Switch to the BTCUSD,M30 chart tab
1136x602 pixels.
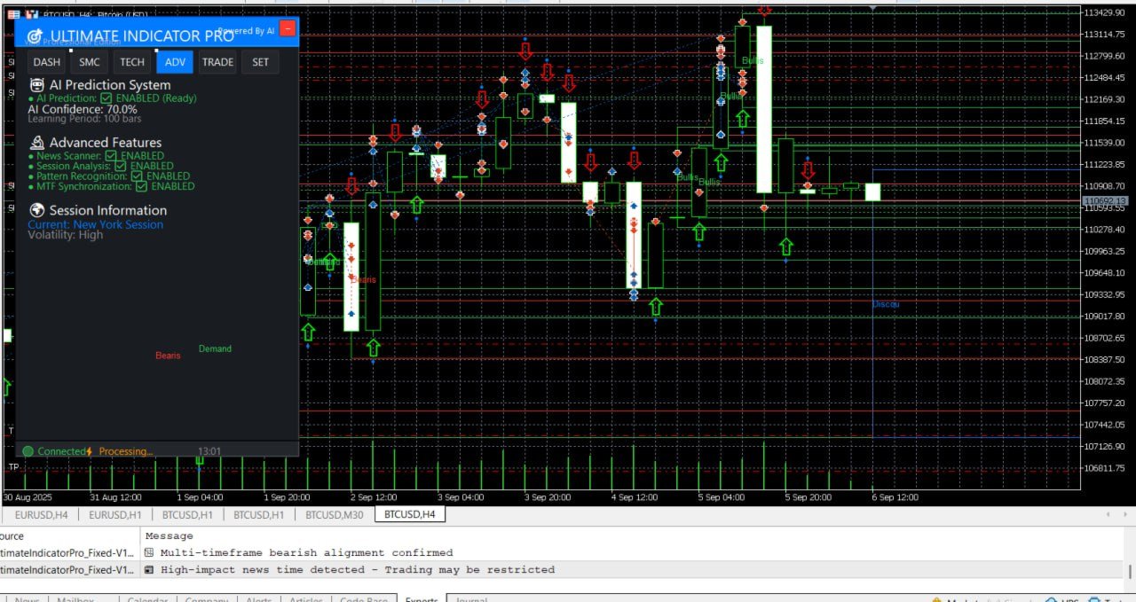(x=334, y=514)
